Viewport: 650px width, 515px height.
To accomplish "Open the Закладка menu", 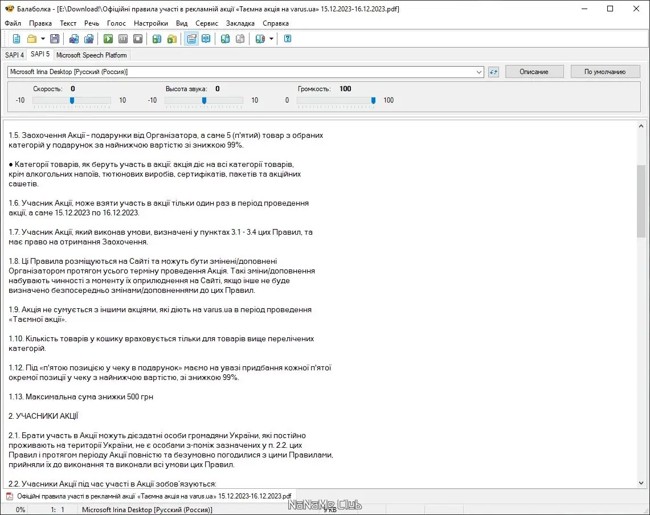I will pyautogui.click(x=240, y=23).
